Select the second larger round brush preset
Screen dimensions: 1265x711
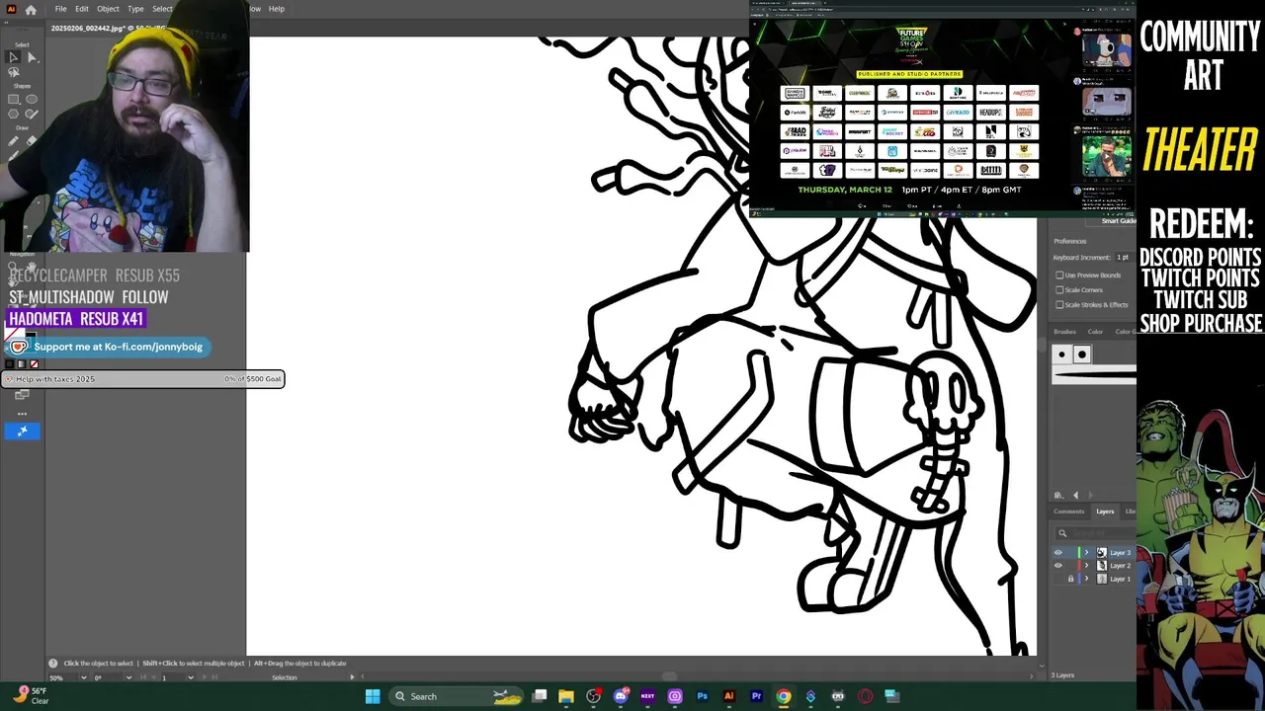(x=1081, y=355)
